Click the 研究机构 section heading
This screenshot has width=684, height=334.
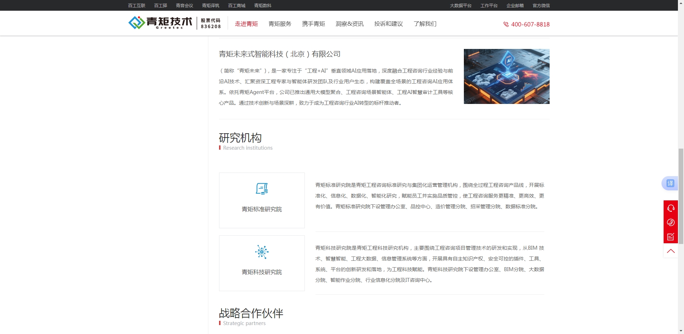[x=240, y=138]
